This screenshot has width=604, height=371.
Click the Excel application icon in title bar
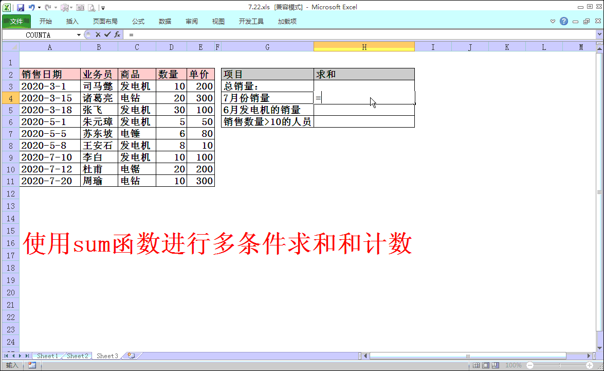(7, 7)
